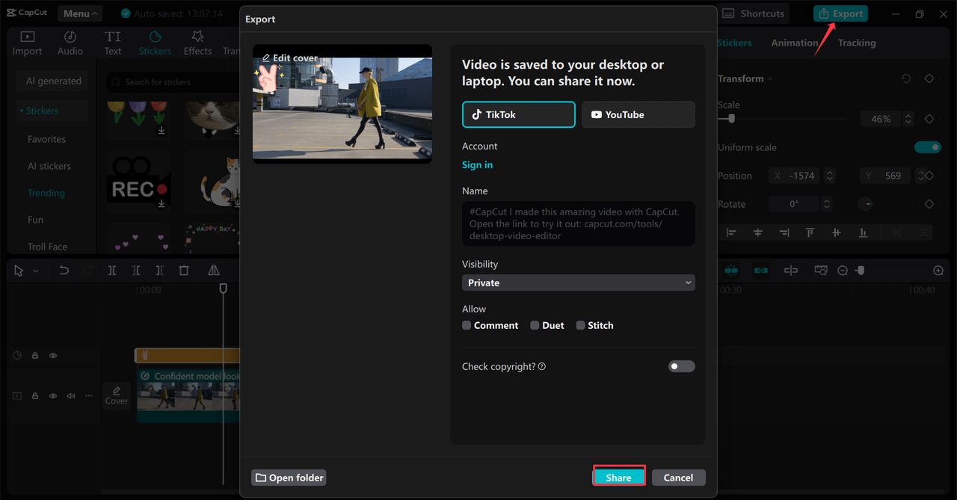Click AI generated button
This screenshot has height=500, width=957.
click(x=52, y=81)
